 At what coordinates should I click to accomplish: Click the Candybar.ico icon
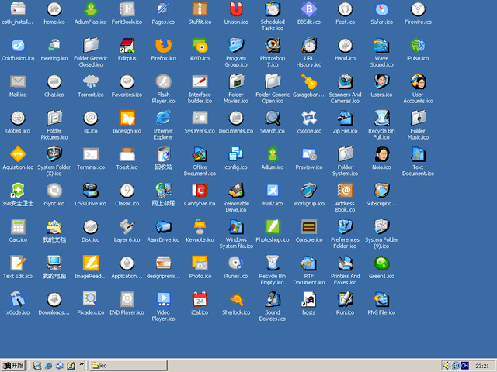pyautogui.click(x=200, y=191)
